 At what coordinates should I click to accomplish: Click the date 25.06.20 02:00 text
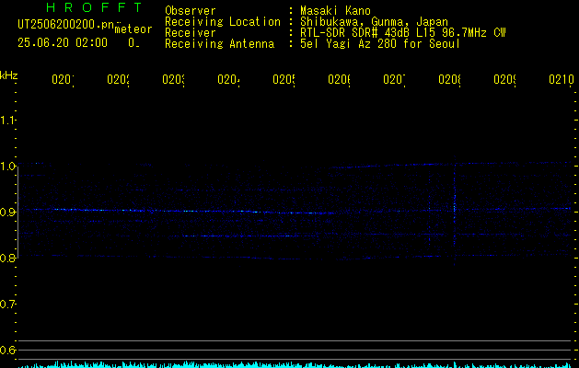coord(63,43)
